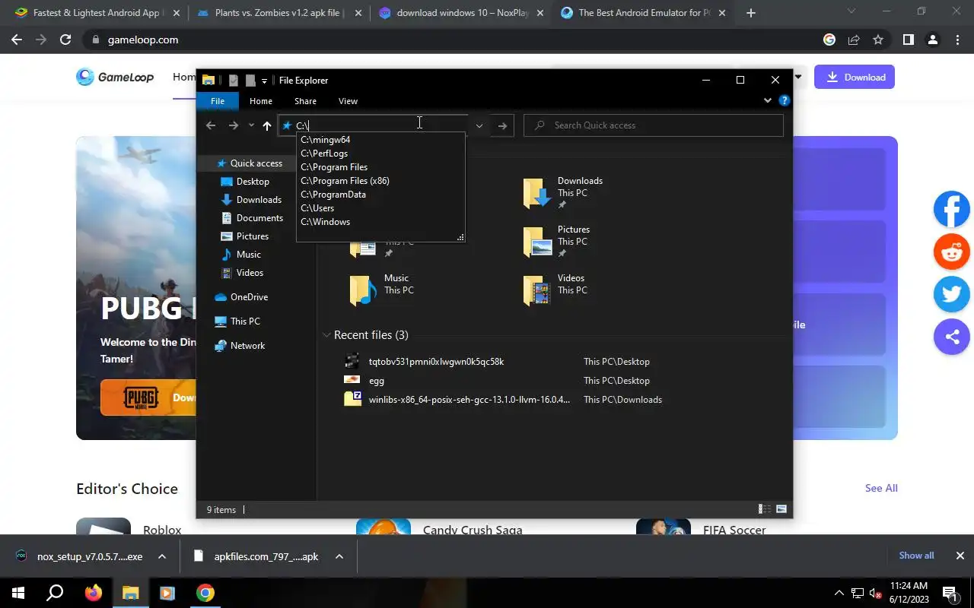The width and height of the screenshot is (974, 608).
Task: Click the Back arrow in File Explorer
Action: [x=211, y=125]
